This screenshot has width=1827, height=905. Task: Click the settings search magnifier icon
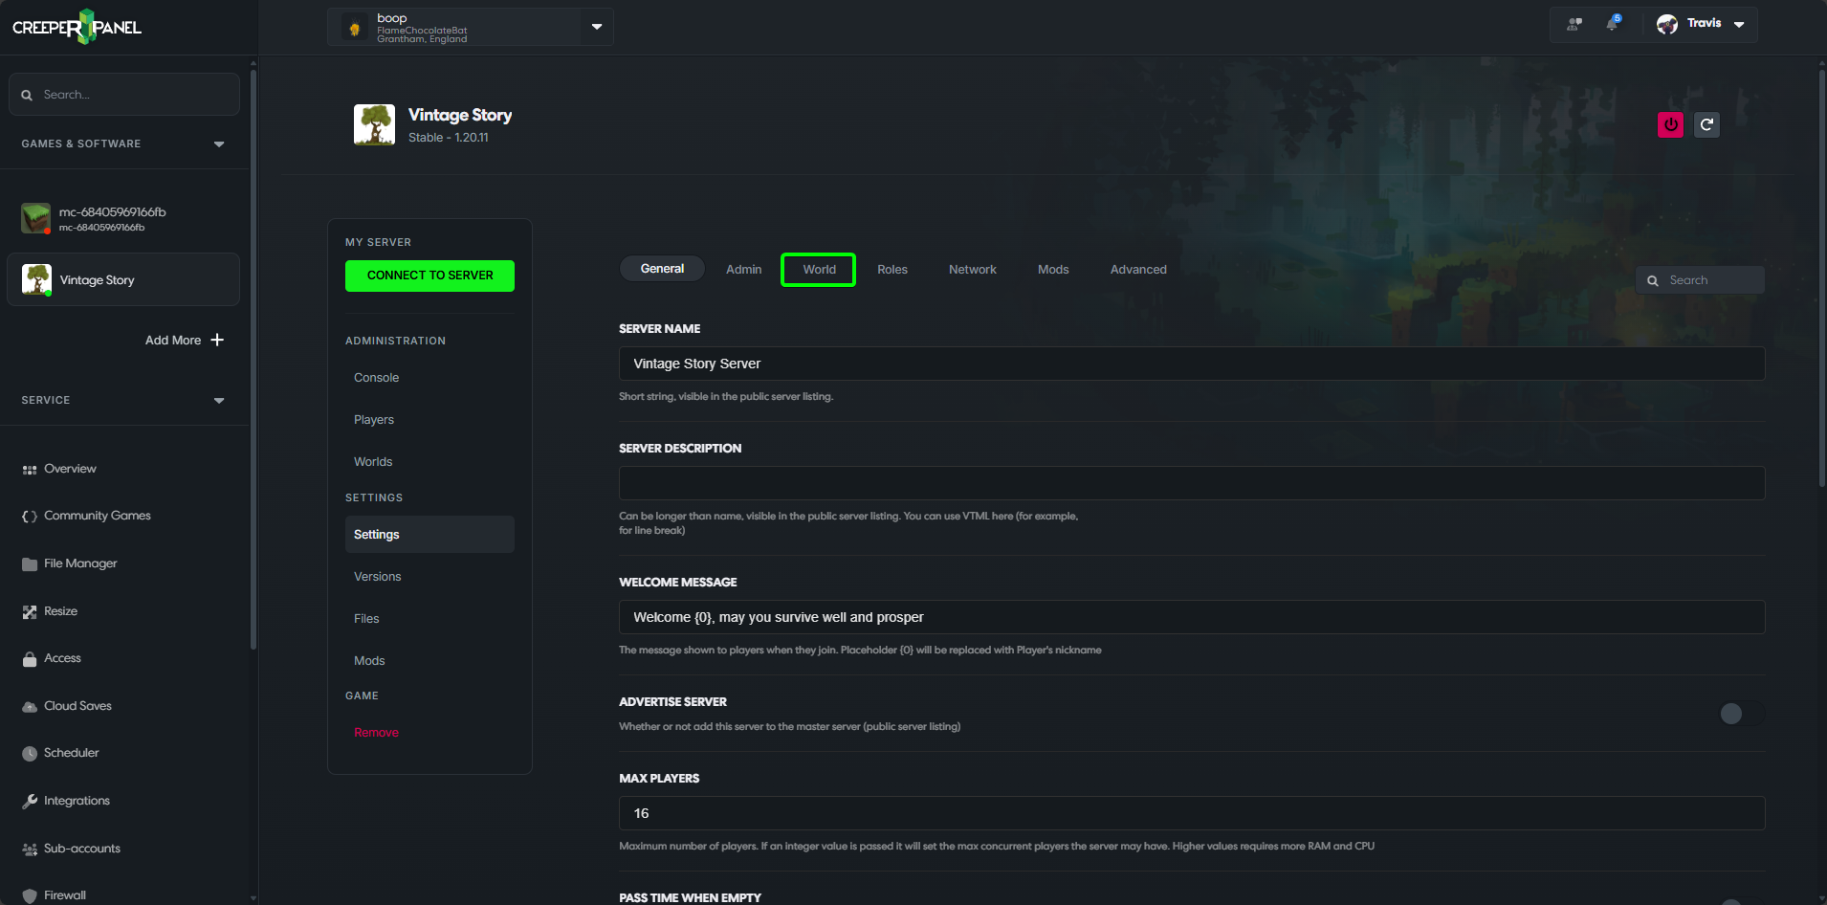[1652, 280]
